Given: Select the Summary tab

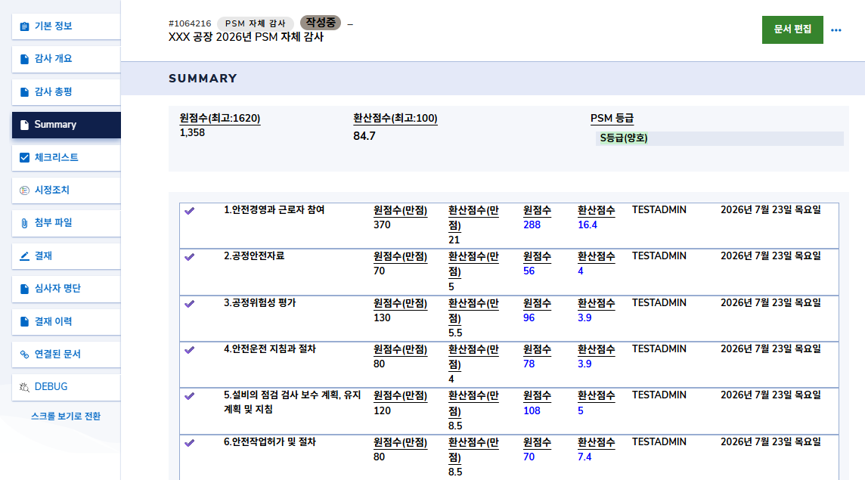Looking at the screenshot, I should pyautogui.click(x=67, y=125).
